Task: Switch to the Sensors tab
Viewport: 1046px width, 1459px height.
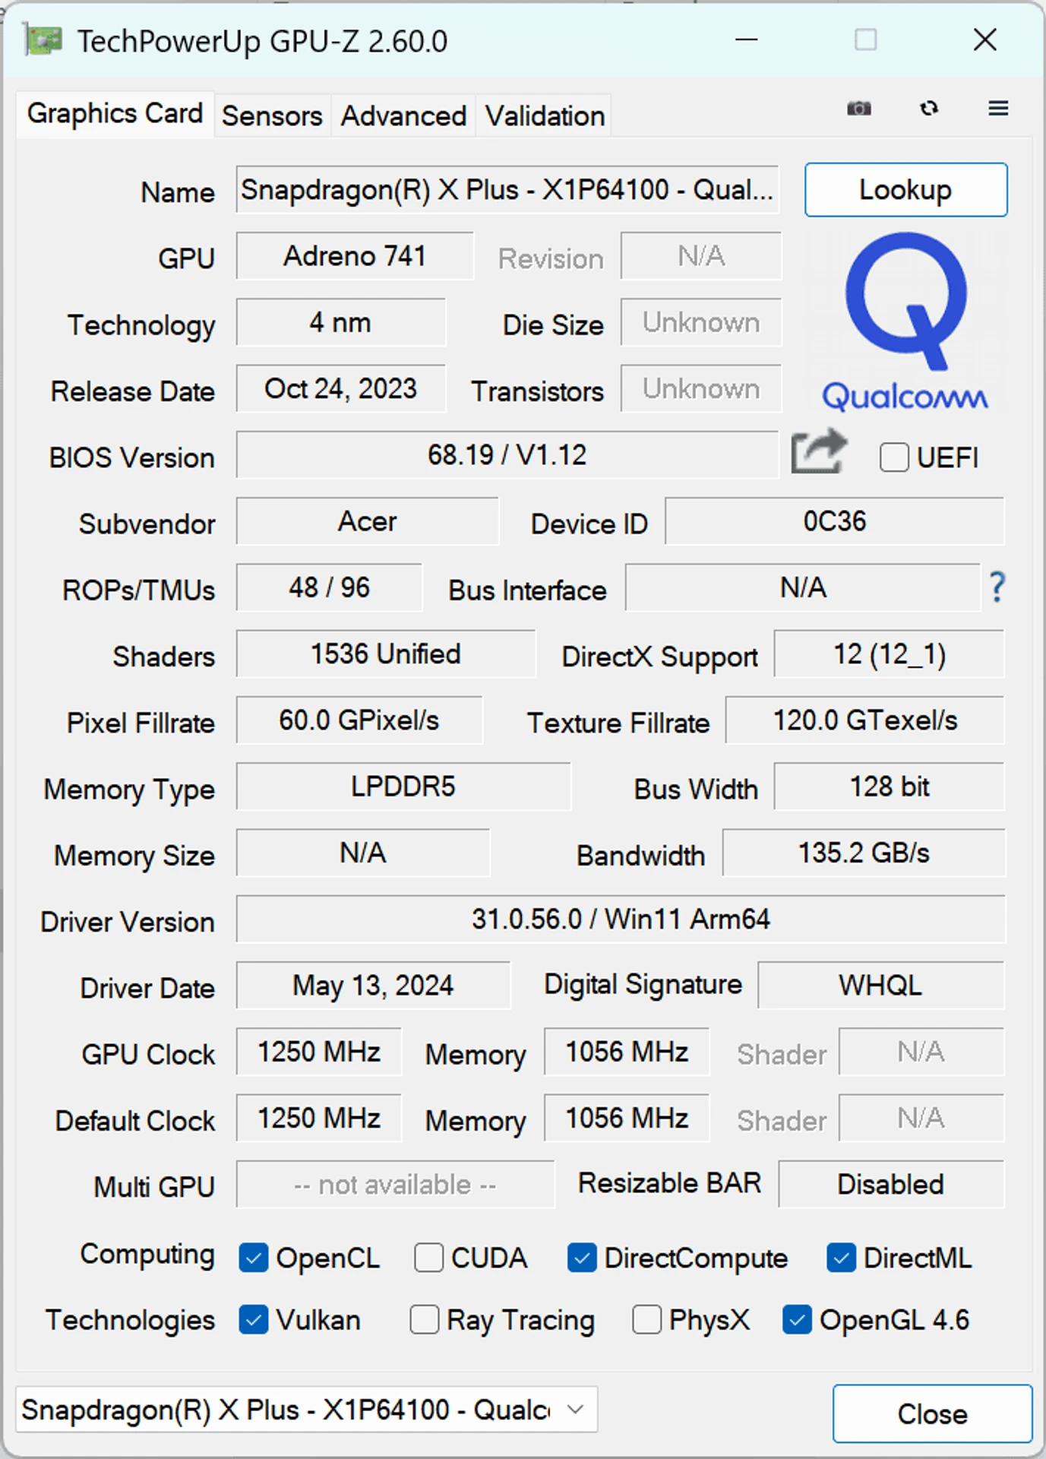Action: [x=272, y=116]
